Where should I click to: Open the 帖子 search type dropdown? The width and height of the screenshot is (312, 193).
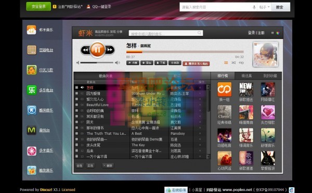click(x=264, y=7)
